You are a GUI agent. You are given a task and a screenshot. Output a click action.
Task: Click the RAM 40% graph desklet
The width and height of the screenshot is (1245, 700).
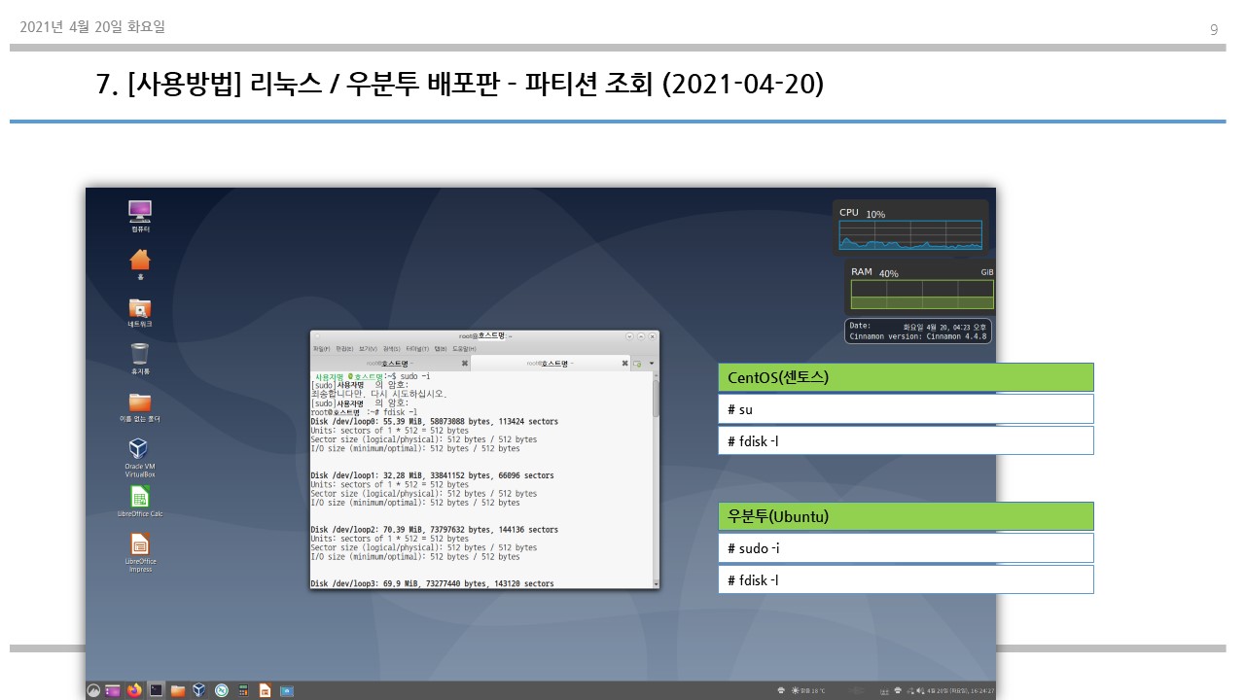920,288
